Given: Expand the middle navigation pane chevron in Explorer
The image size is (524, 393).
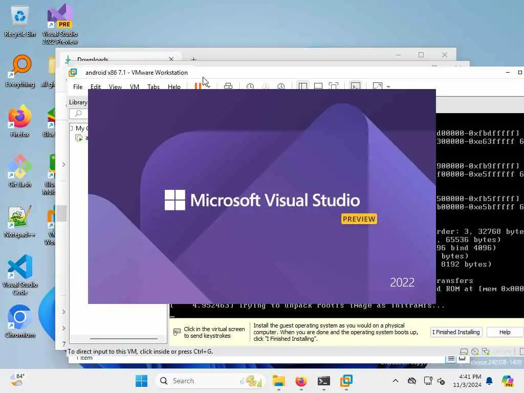Looking at the screenshot, I should click(x=63, y=312).
